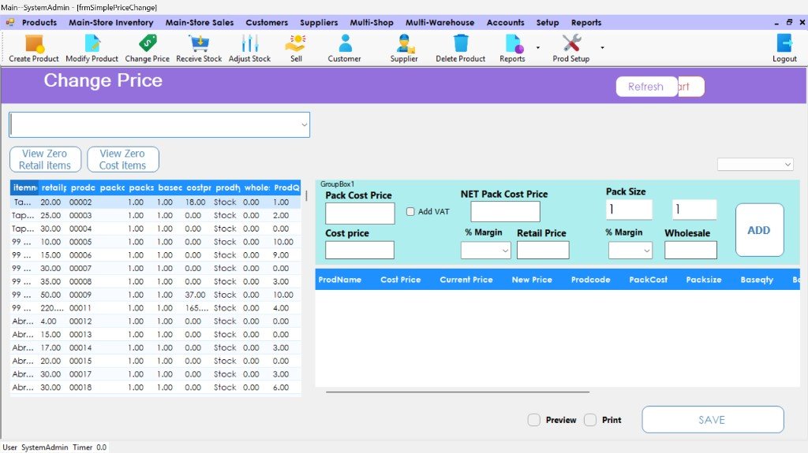Open the Main-Store Sales menu
Screen dimensions: 808x453
[x=200, y=23]
